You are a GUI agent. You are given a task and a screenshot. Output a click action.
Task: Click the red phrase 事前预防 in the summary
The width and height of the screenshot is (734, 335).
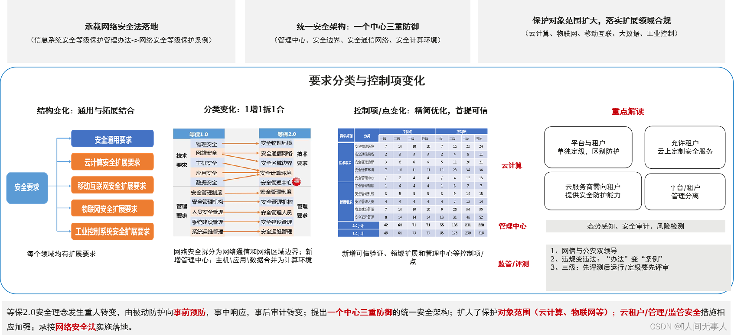pos(189,312)
